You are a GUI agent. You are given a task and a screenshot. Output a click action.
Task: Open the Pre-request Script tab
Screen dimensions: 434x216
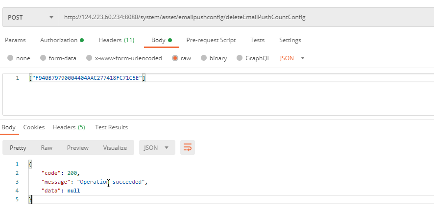tap(211, 40)
